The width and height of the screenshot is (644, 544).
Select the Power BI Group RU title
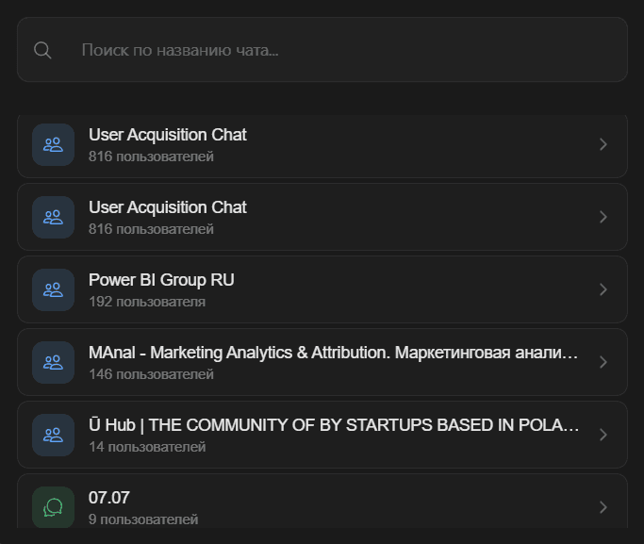[161, 280]
